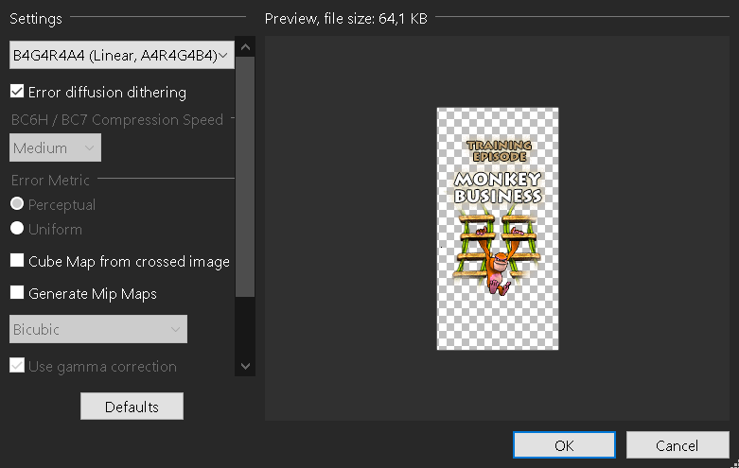
Task: Toggle Use gamma correction checkbox
Action: tap(17, 365)
